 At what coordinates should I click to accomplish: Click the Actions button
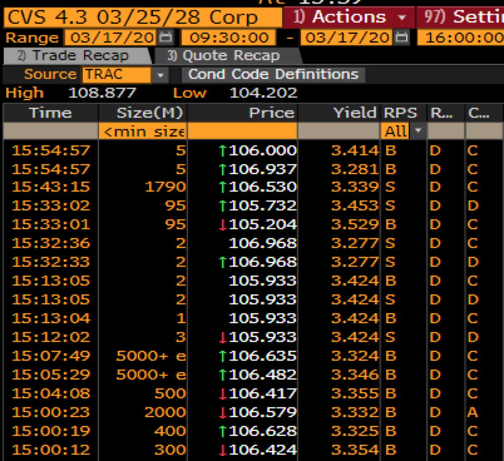pos(349,17)
